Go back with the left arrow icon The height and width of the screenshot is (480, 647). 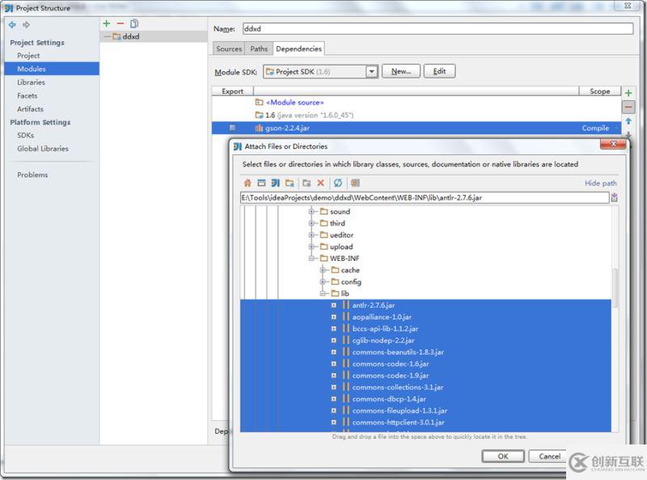[12, 25]
